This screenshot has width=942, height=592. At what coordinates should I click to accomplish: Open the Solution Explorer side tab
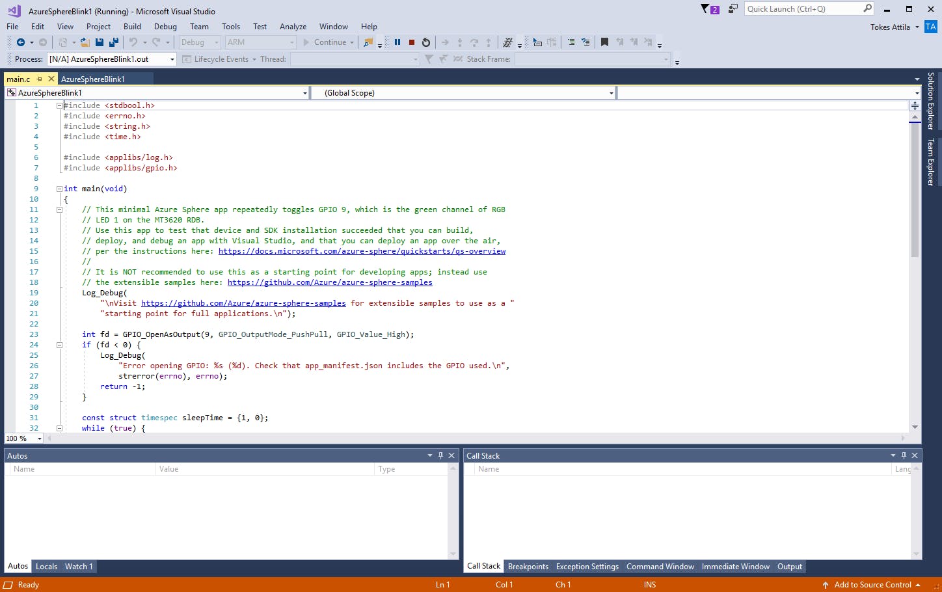[931, 101]
